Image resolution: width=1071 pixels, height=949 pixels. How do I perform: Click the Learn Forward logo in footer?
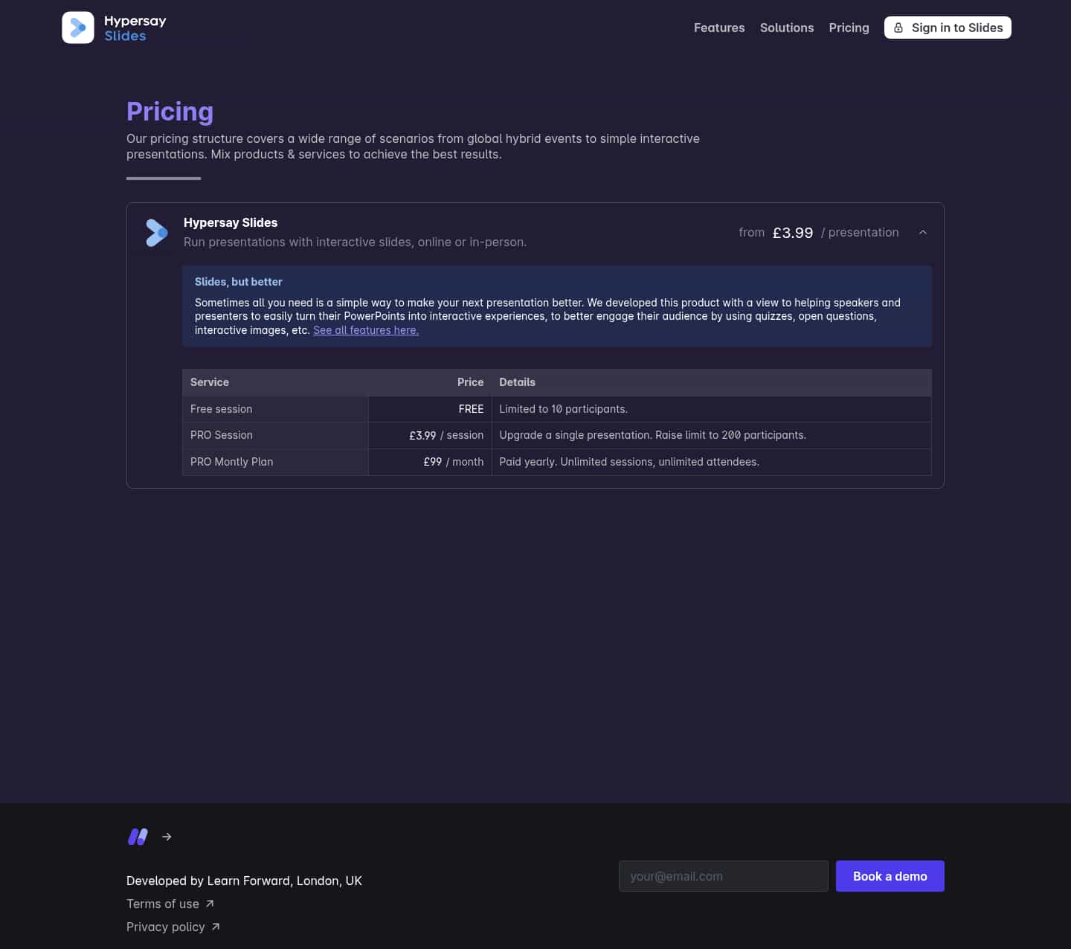click(138, 837)
